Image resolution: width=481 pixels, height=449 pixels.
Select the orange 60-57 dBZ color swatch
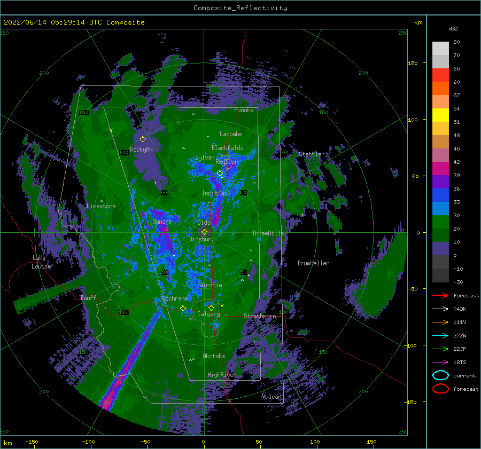[x=440, y=88]
